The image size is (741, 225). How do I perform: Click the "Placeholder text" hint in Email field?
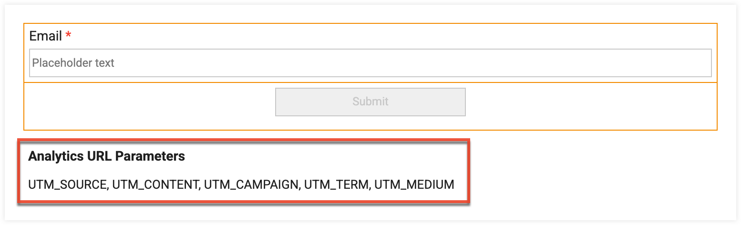click(x=73, y=63)
